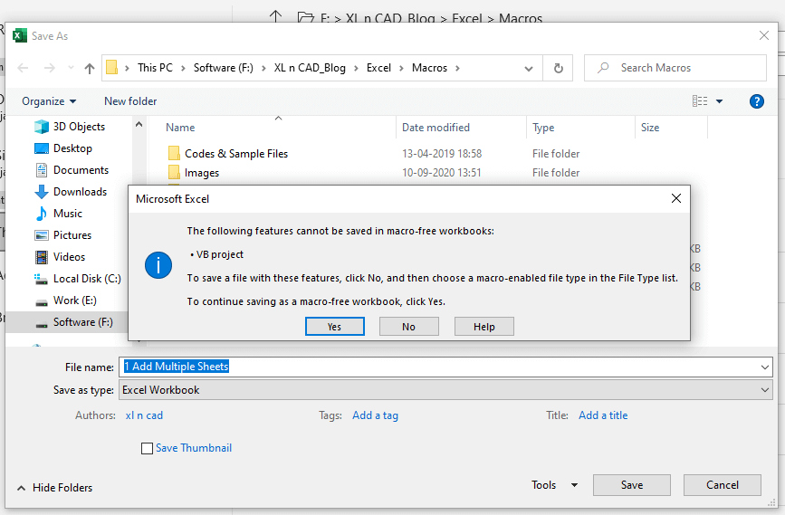
Task: Open the view options dropdown arrow
Action: [x=720, y=101]
